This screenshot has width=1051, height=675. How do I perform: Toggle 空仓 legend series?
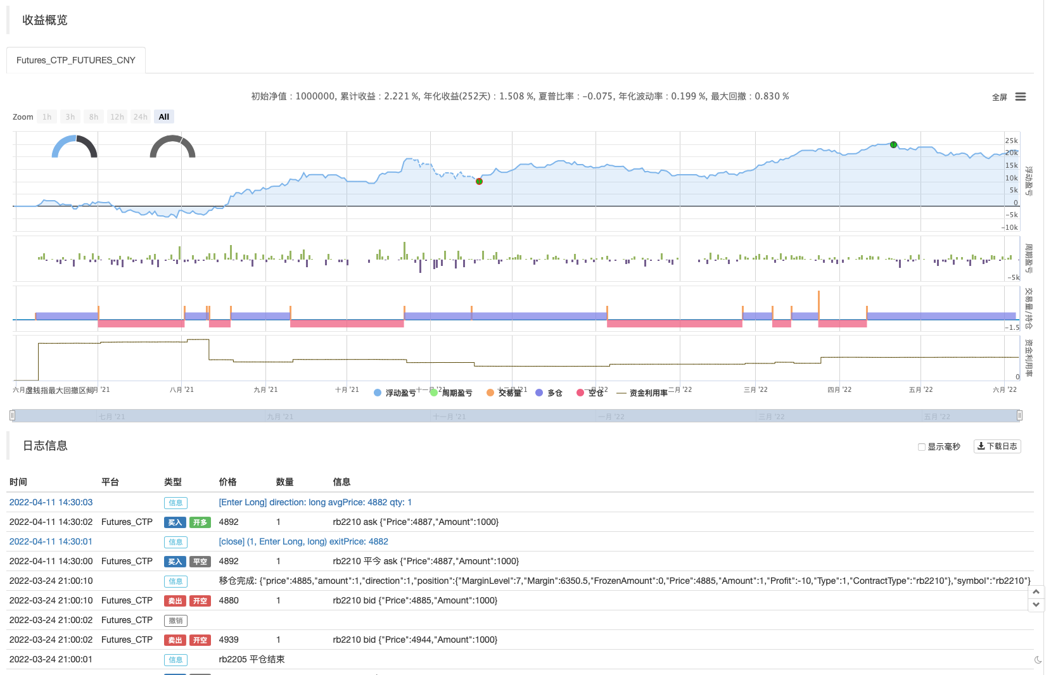point(590,393)
